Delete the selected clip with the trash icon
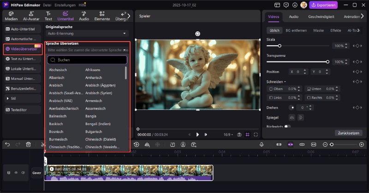Screen dimensions: 369x193 pyautogui.click(x=28, y=145)
